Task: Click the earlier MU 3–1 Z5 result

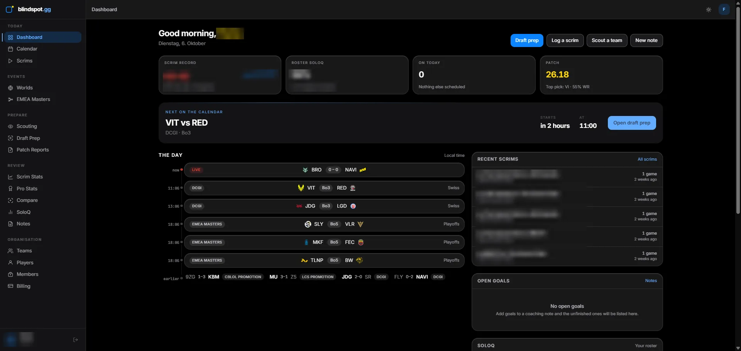Action: point(303,277)
